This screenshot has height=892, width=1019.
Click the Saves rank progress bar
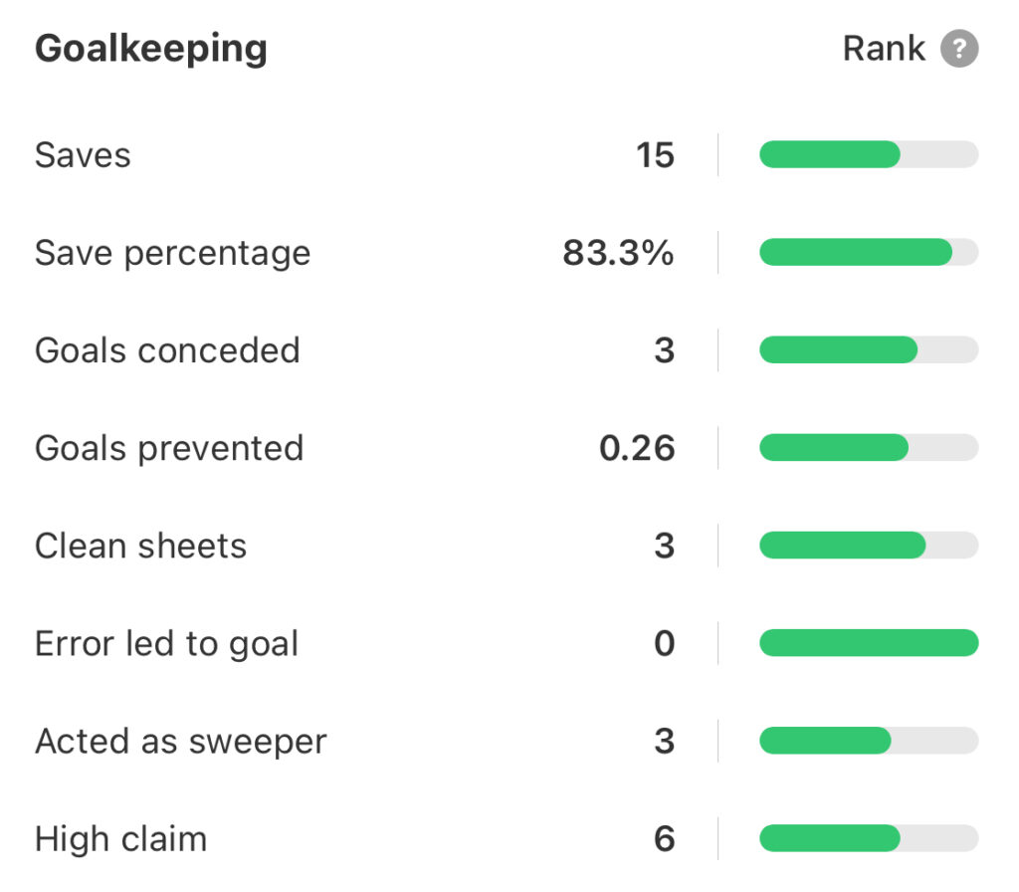pyautogui.click(x=868, y=155)
